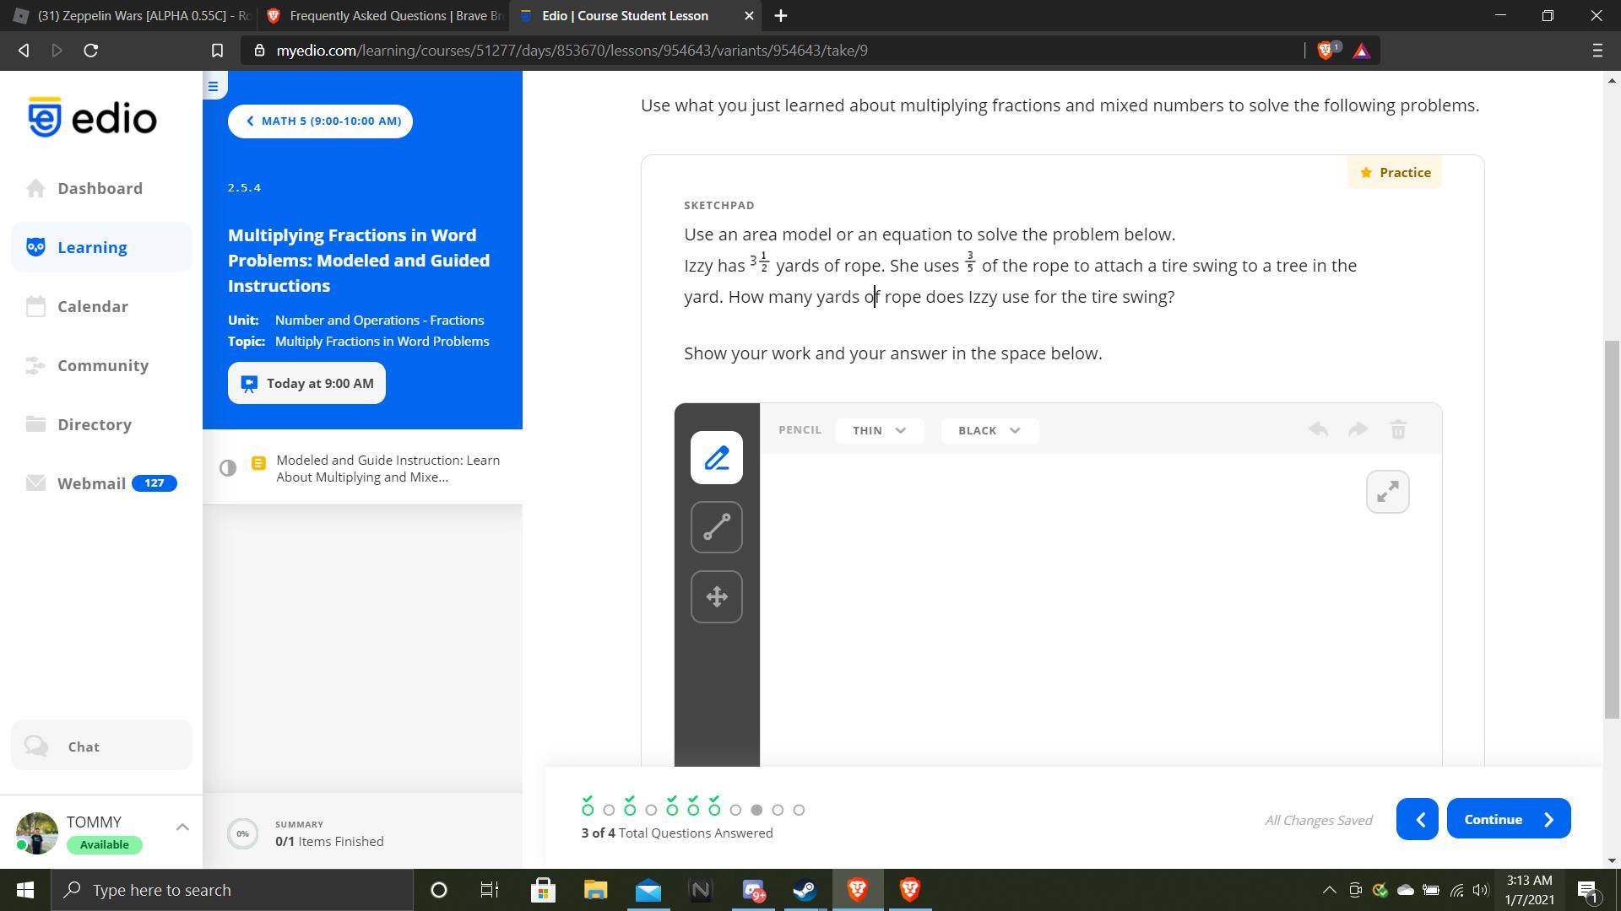Image resolution: width=1621 pixels, height=911 pixels.
Task: Open the THIN pencil thickness dropdown
Action: (879, 430)
